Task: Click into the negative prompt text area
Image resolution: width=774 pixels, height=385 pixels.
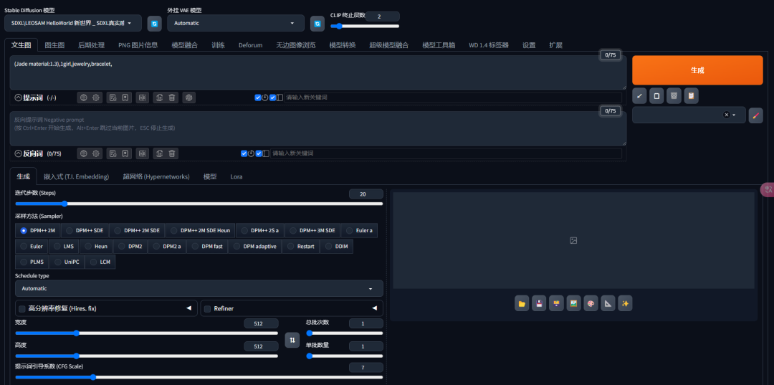Action: tap(318, 128)
